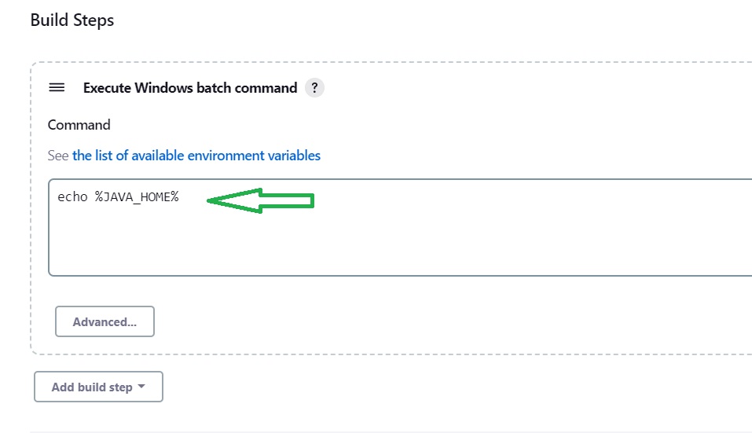Click the caret on Add build step
Viewport: 752px width, 433px height.
[141, 386]
